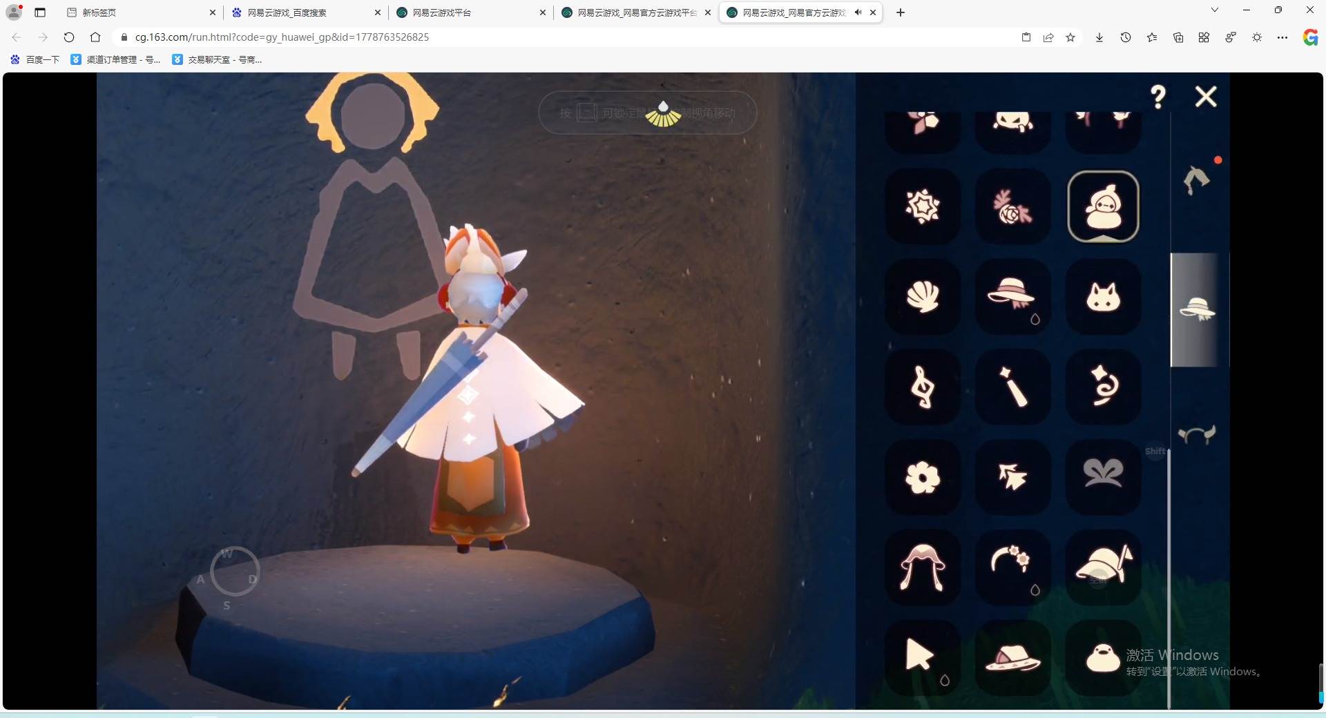Pick the flat brimmed hat

[x=1012, y=657]
